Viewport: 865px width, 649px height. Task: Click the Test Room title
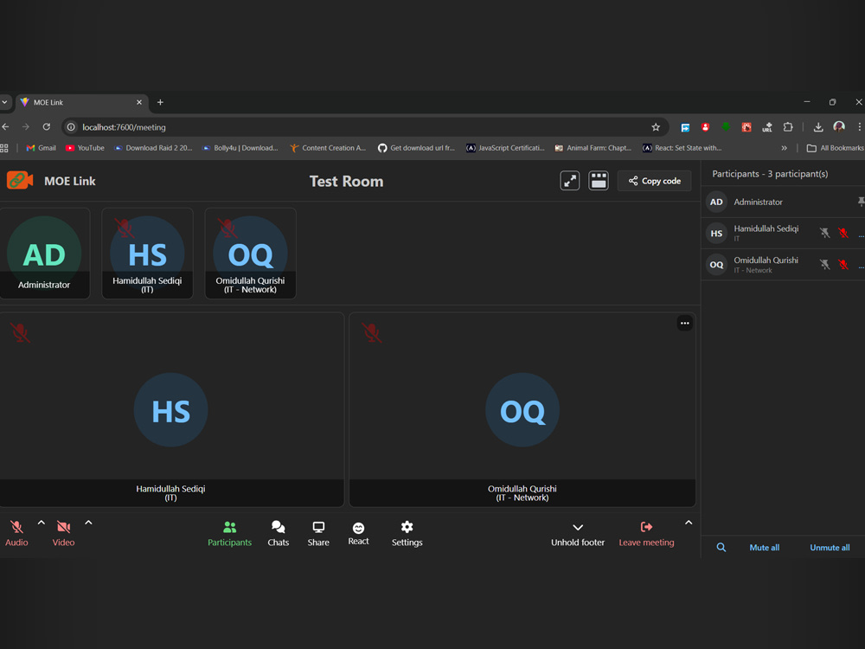[x=346, y=181]
